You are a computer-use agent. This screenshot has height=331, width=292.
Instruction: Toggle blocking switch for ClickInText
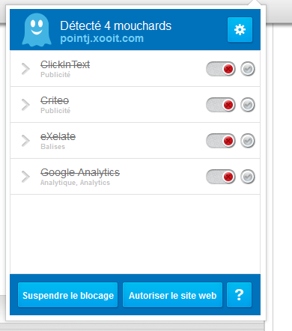coord(221,69)
